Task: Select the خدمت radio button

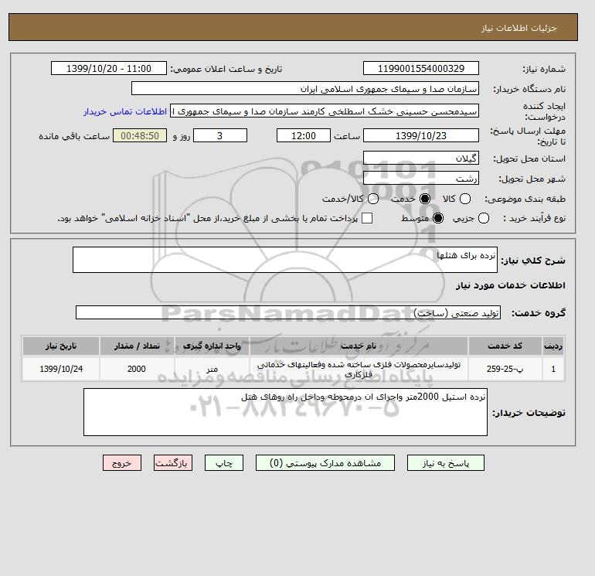Action: (425, 199)
